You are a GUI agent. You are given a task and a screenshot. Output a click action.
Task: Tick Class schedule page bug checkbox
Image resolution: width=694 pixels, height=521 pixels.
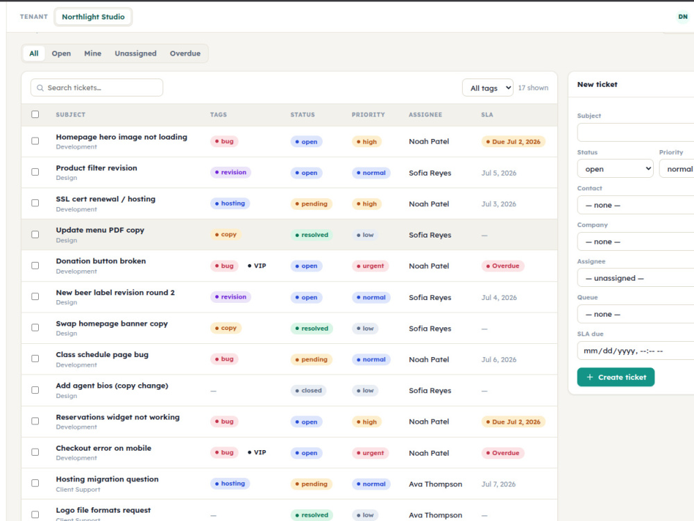coord(35,358)
